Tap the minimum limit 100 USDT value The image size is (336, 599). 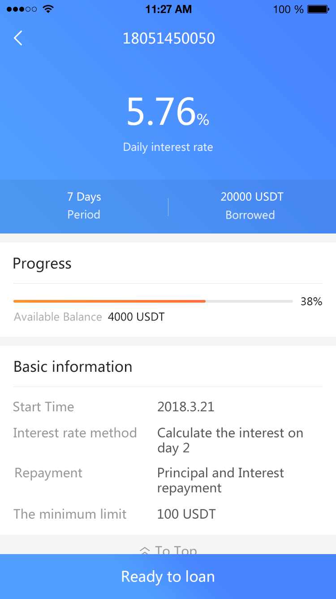[186, 514]
